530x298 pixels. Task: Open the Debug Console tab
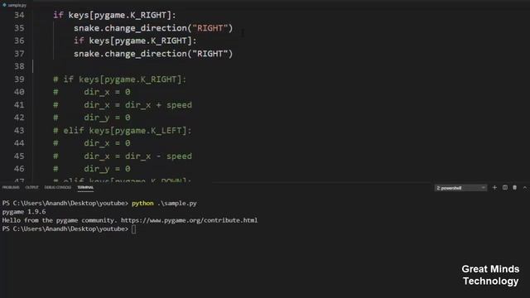tap(58, 187)
